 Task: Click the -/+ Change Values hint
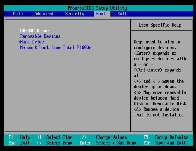(x=103, y=137)
